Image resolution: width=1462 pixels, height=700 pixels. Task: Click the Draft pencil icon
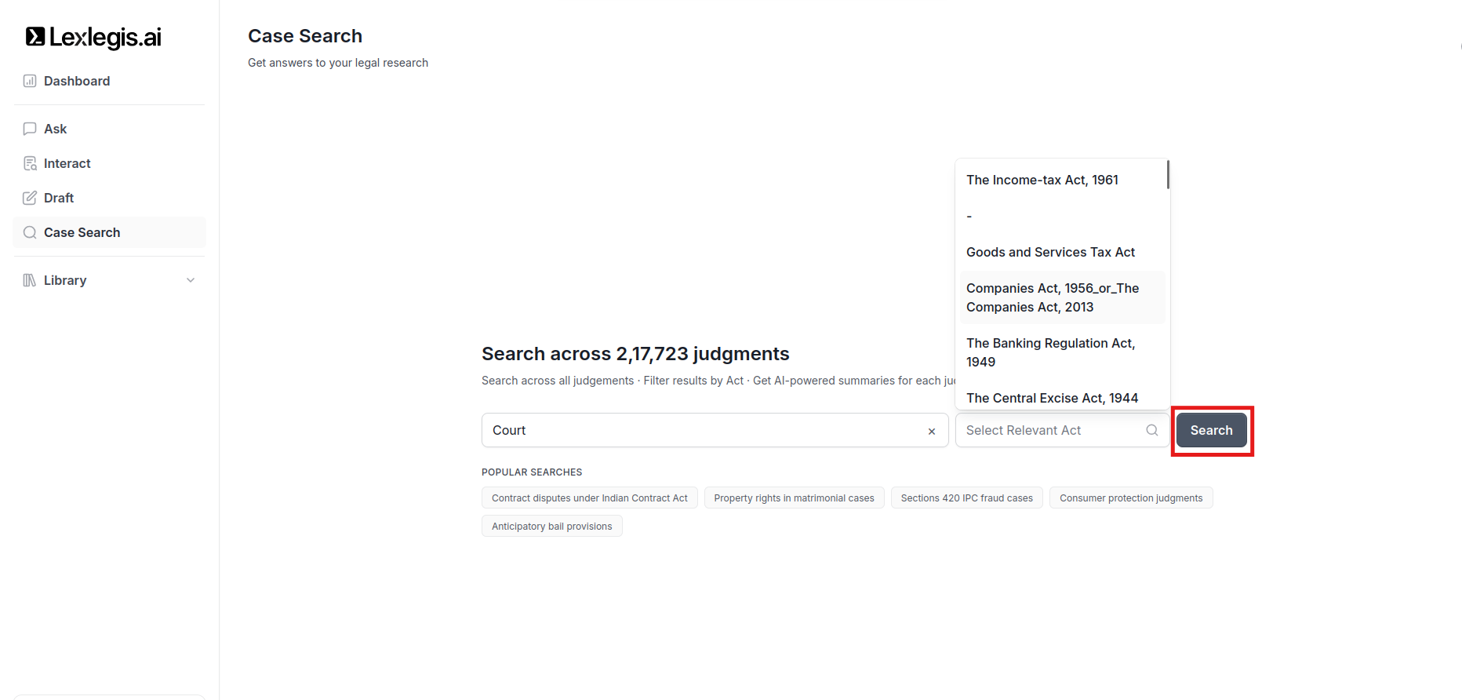pyautogui.click(x=30, y=198)
